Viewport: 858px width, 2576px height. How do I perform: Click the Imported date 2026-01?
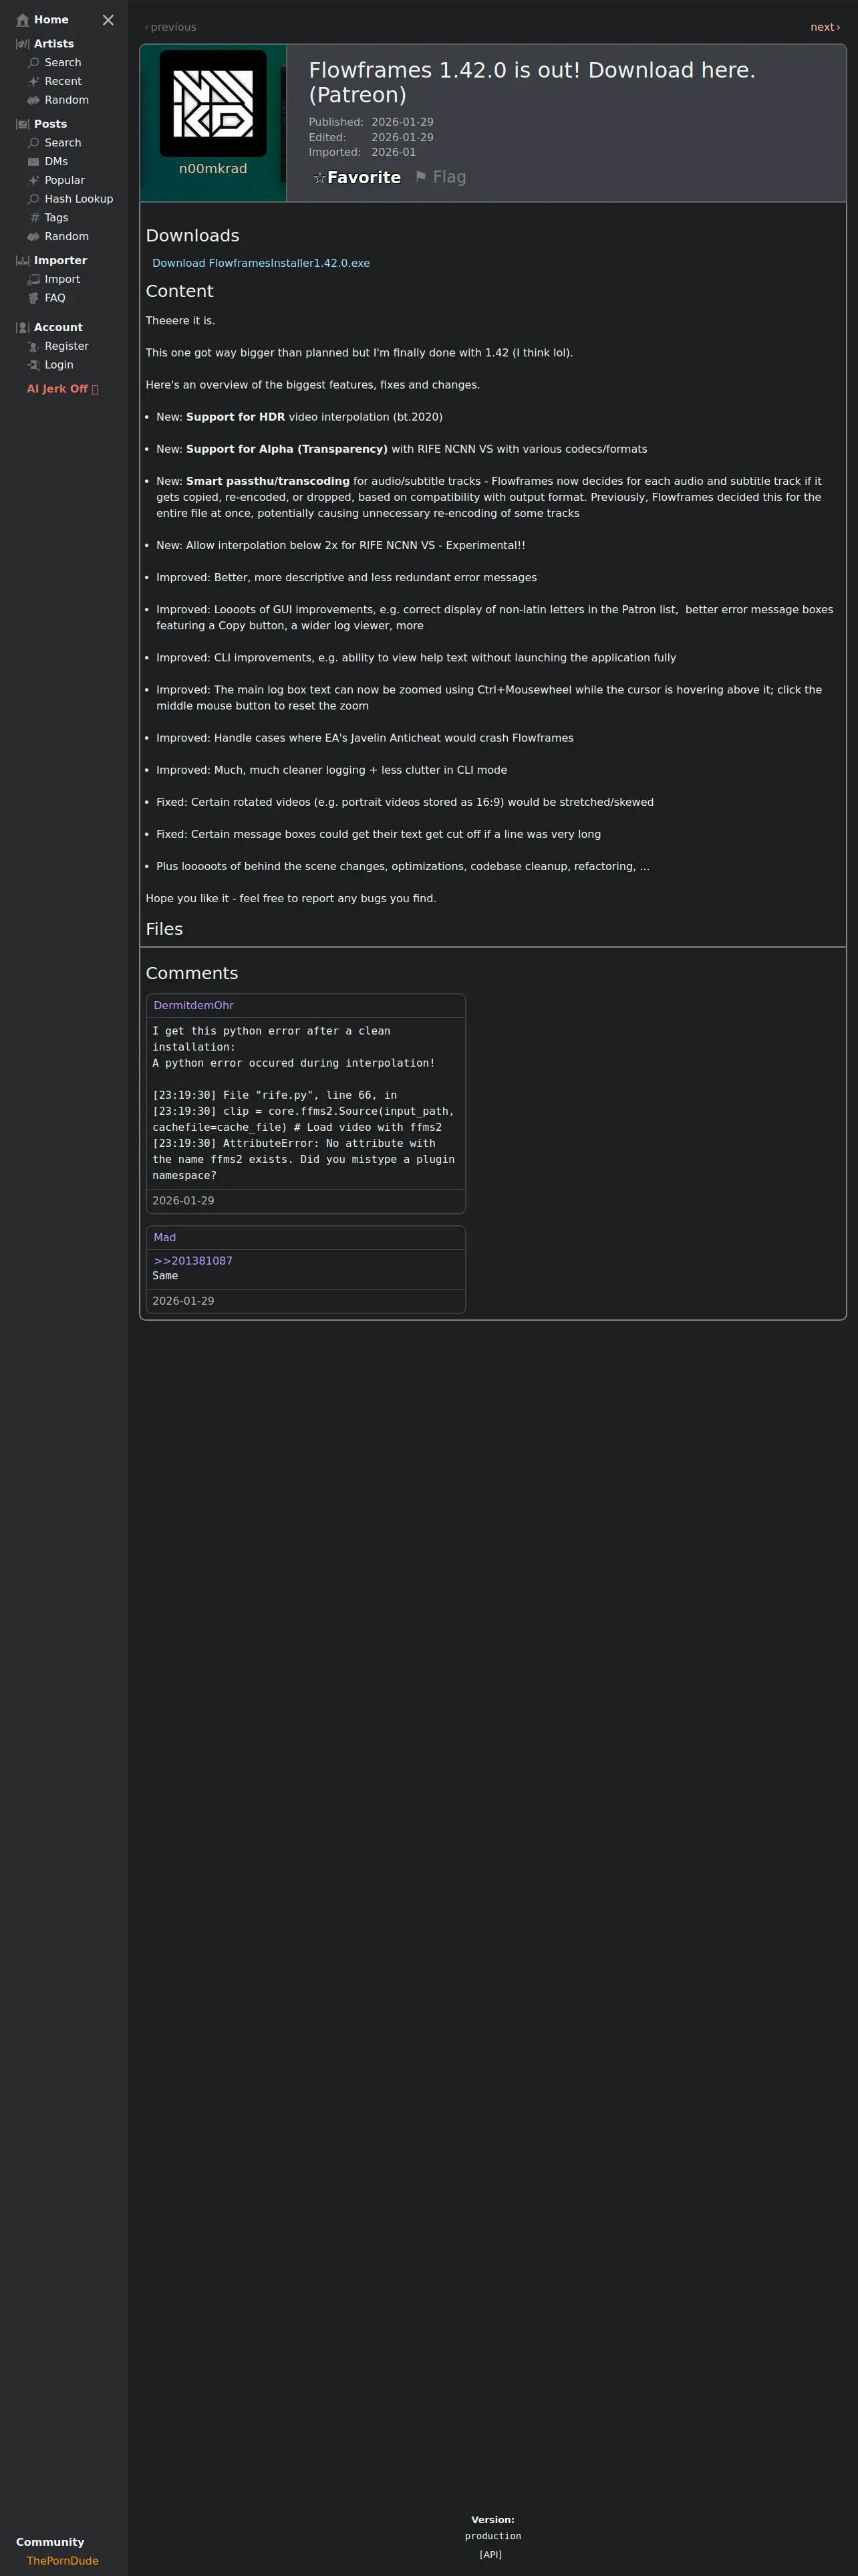394,152
